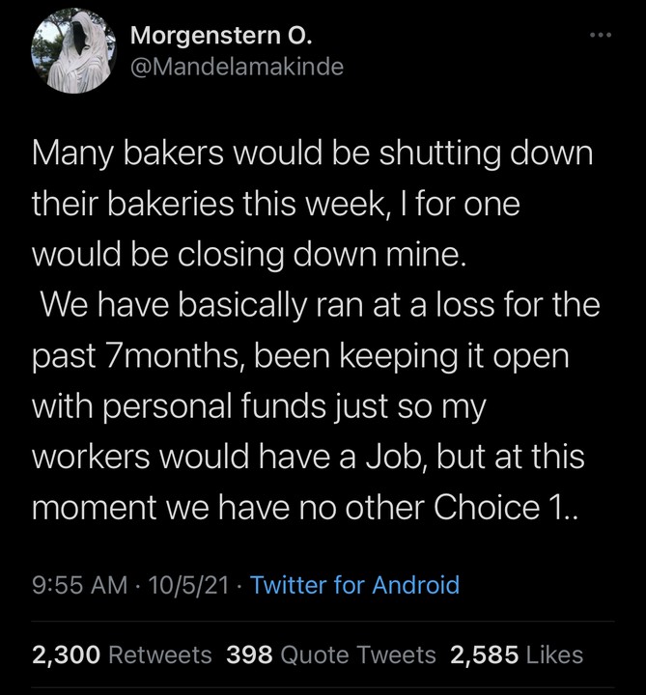
Task: Click the number 398 quote count
Action: 249,654
